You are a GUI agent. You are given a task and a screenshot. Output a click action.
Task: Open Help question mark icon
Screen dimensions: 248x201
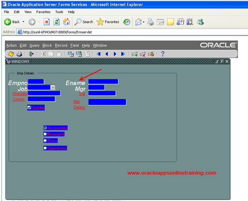pyautogui.click(x=162, y=54)
